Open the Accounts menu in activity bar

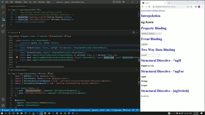click(3, 99)
